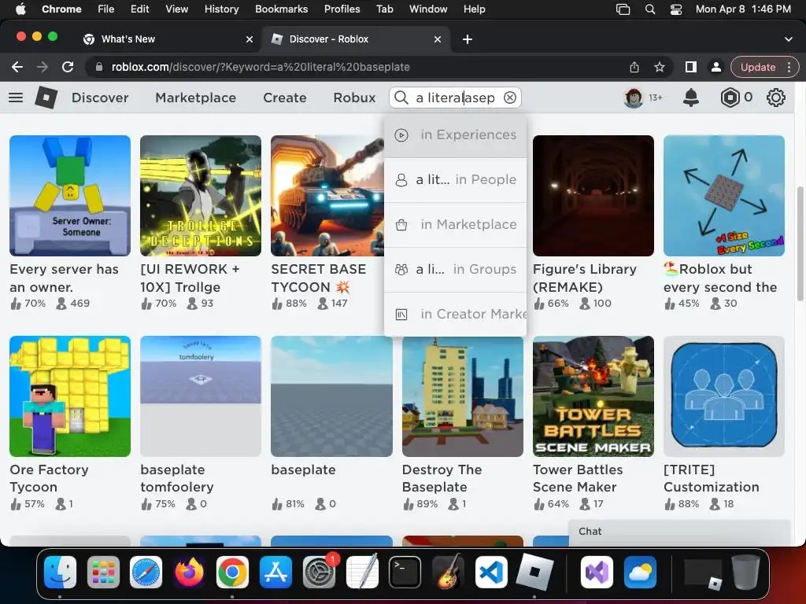Open macOS Control Center icon
The width and height of the screenshot is (806, 604).
[676, 9]
